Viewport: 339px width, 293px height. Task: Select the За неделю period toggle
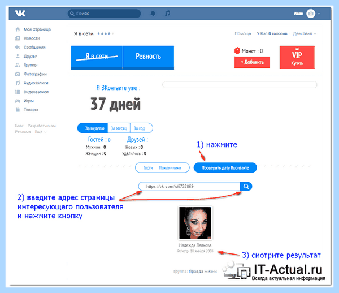click(x=93, y=128)
